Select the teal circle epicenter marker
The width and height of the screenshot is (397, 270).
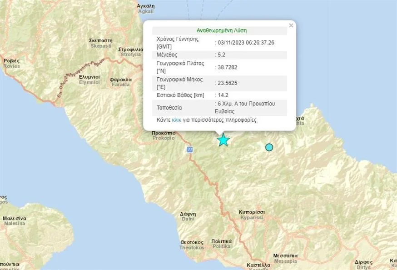pyautogui.click(x=269, y=147)
